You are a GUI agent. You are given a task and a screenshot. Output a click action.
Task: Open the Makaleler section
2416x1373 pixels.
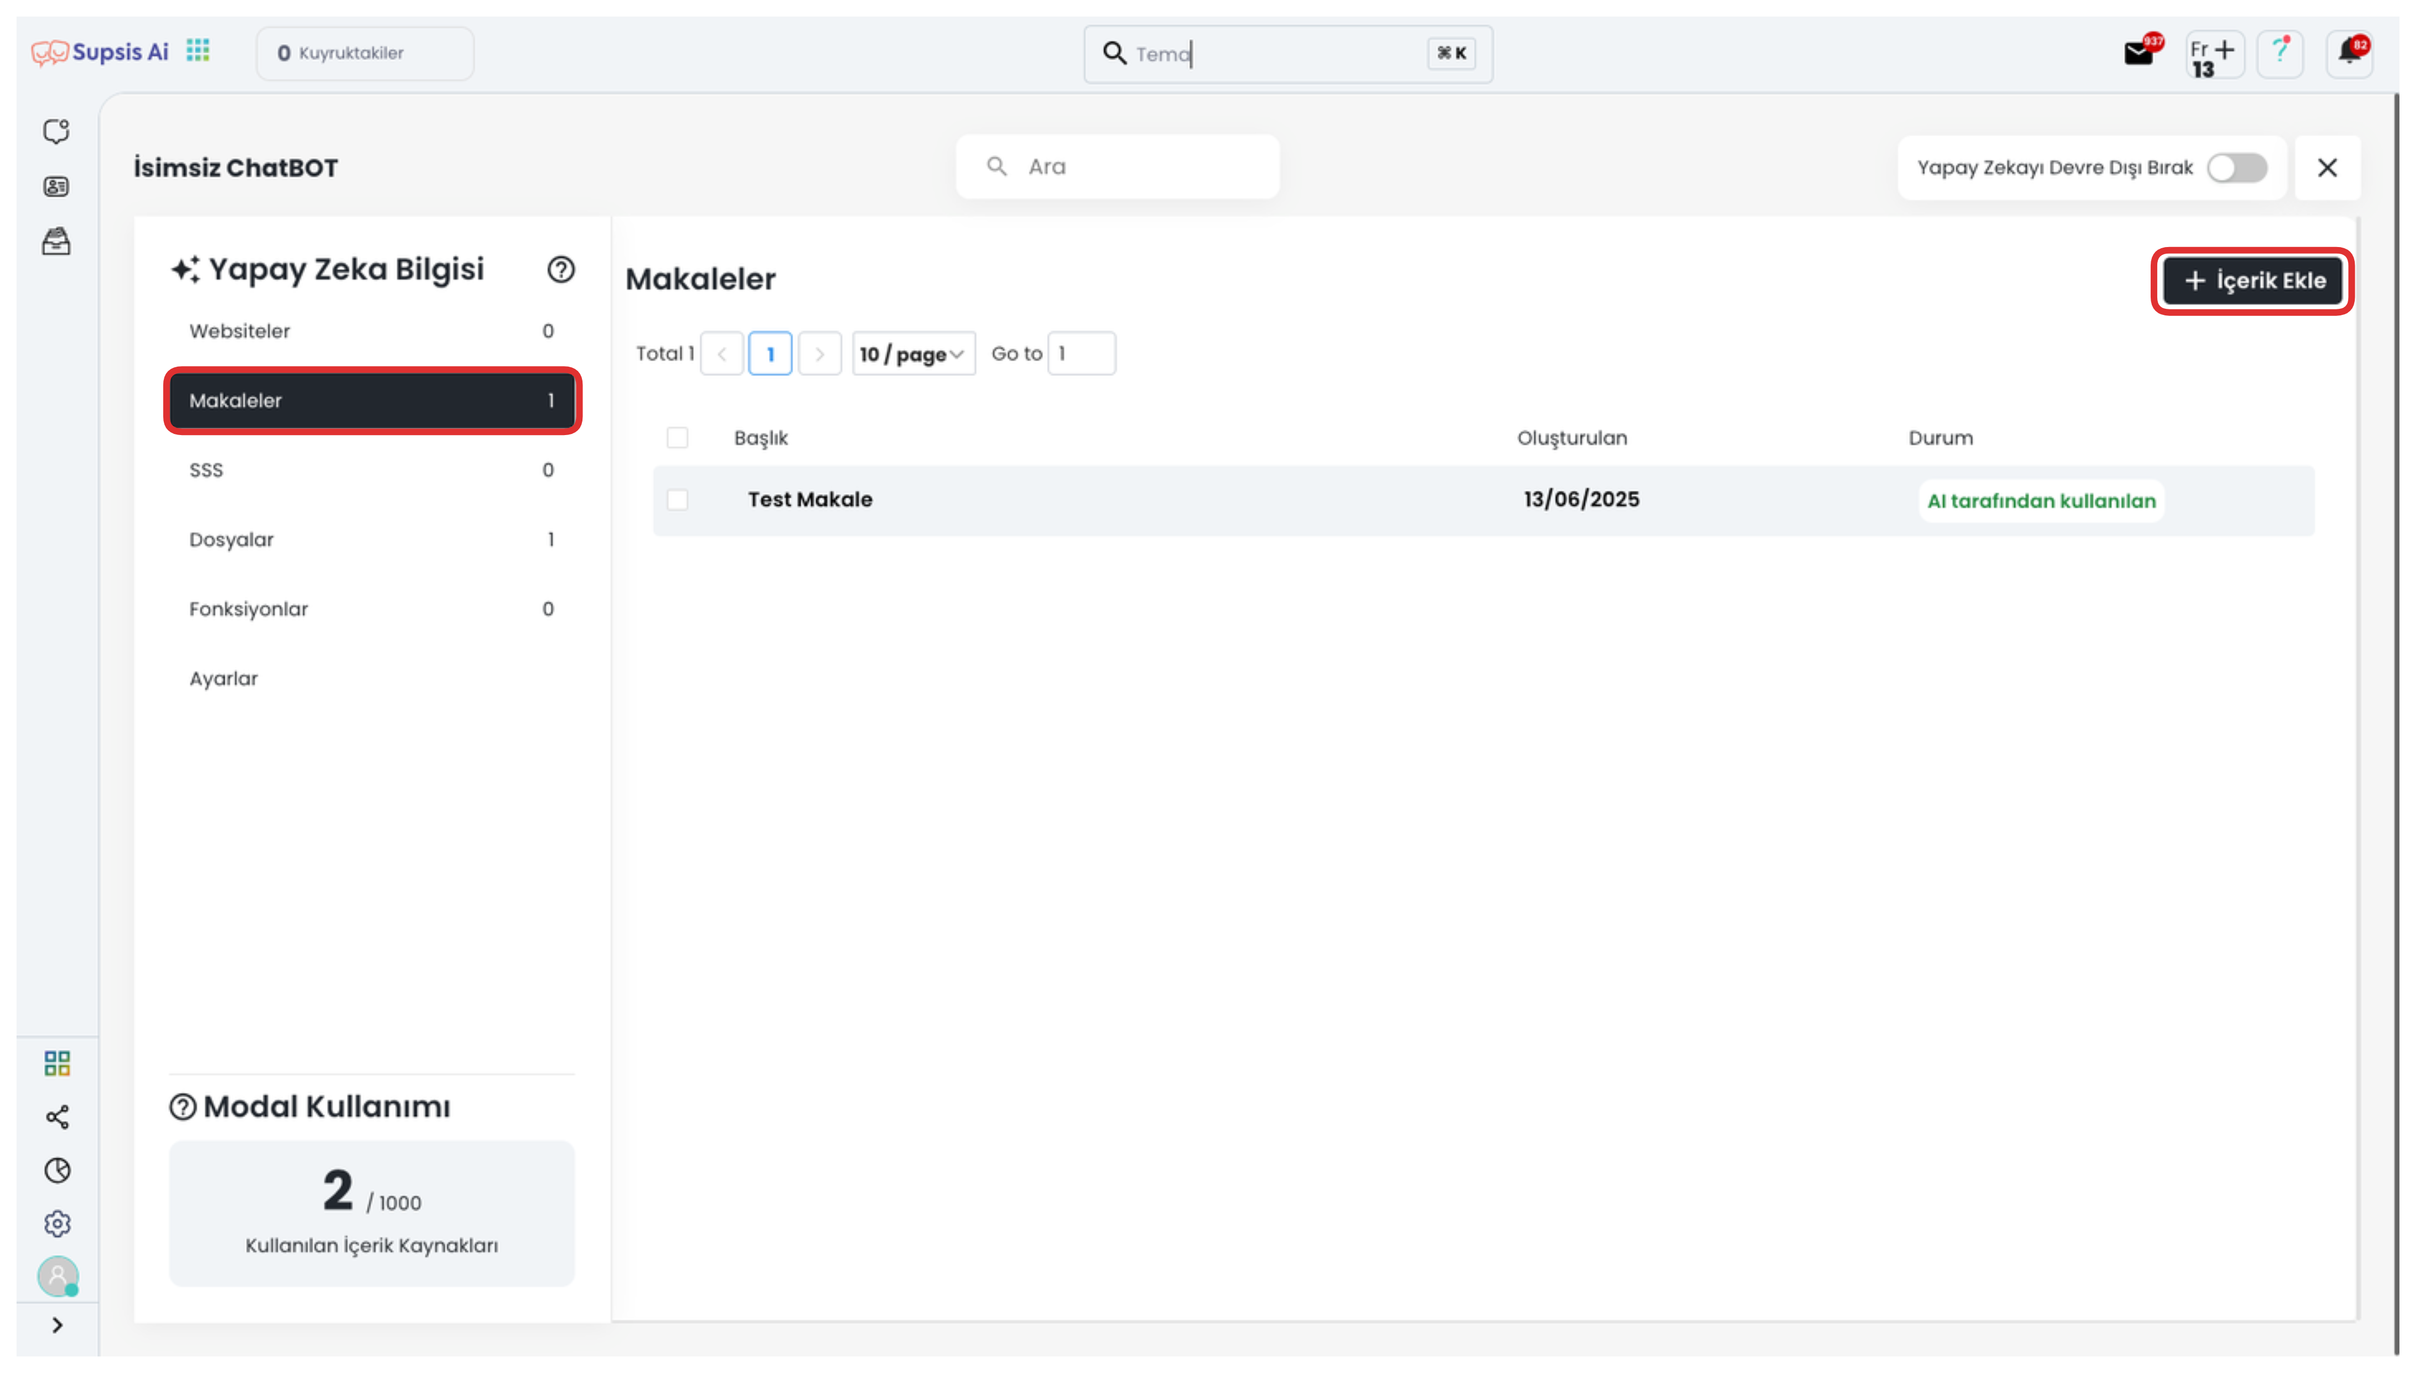tap(372, 401)
